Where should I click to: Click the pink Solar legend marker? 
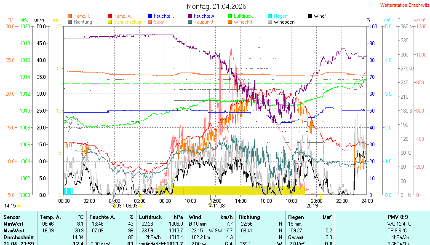[x=150, y=22]
